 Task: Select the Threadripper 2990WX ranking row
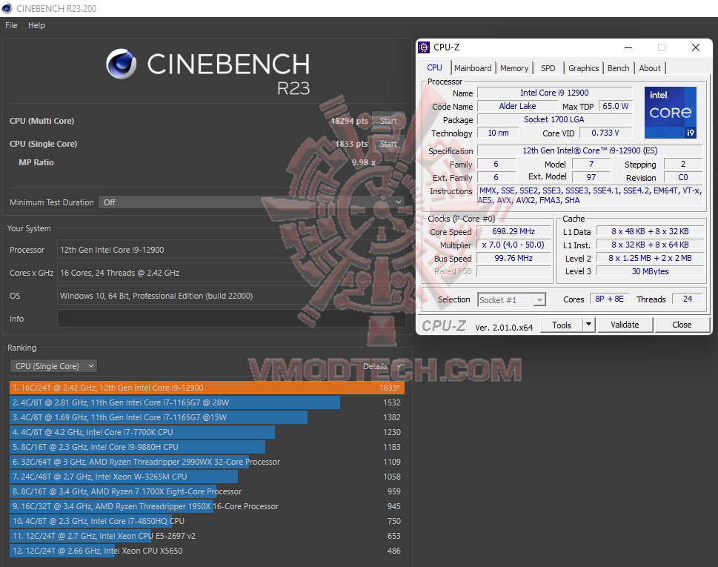[x=207, y=462]
